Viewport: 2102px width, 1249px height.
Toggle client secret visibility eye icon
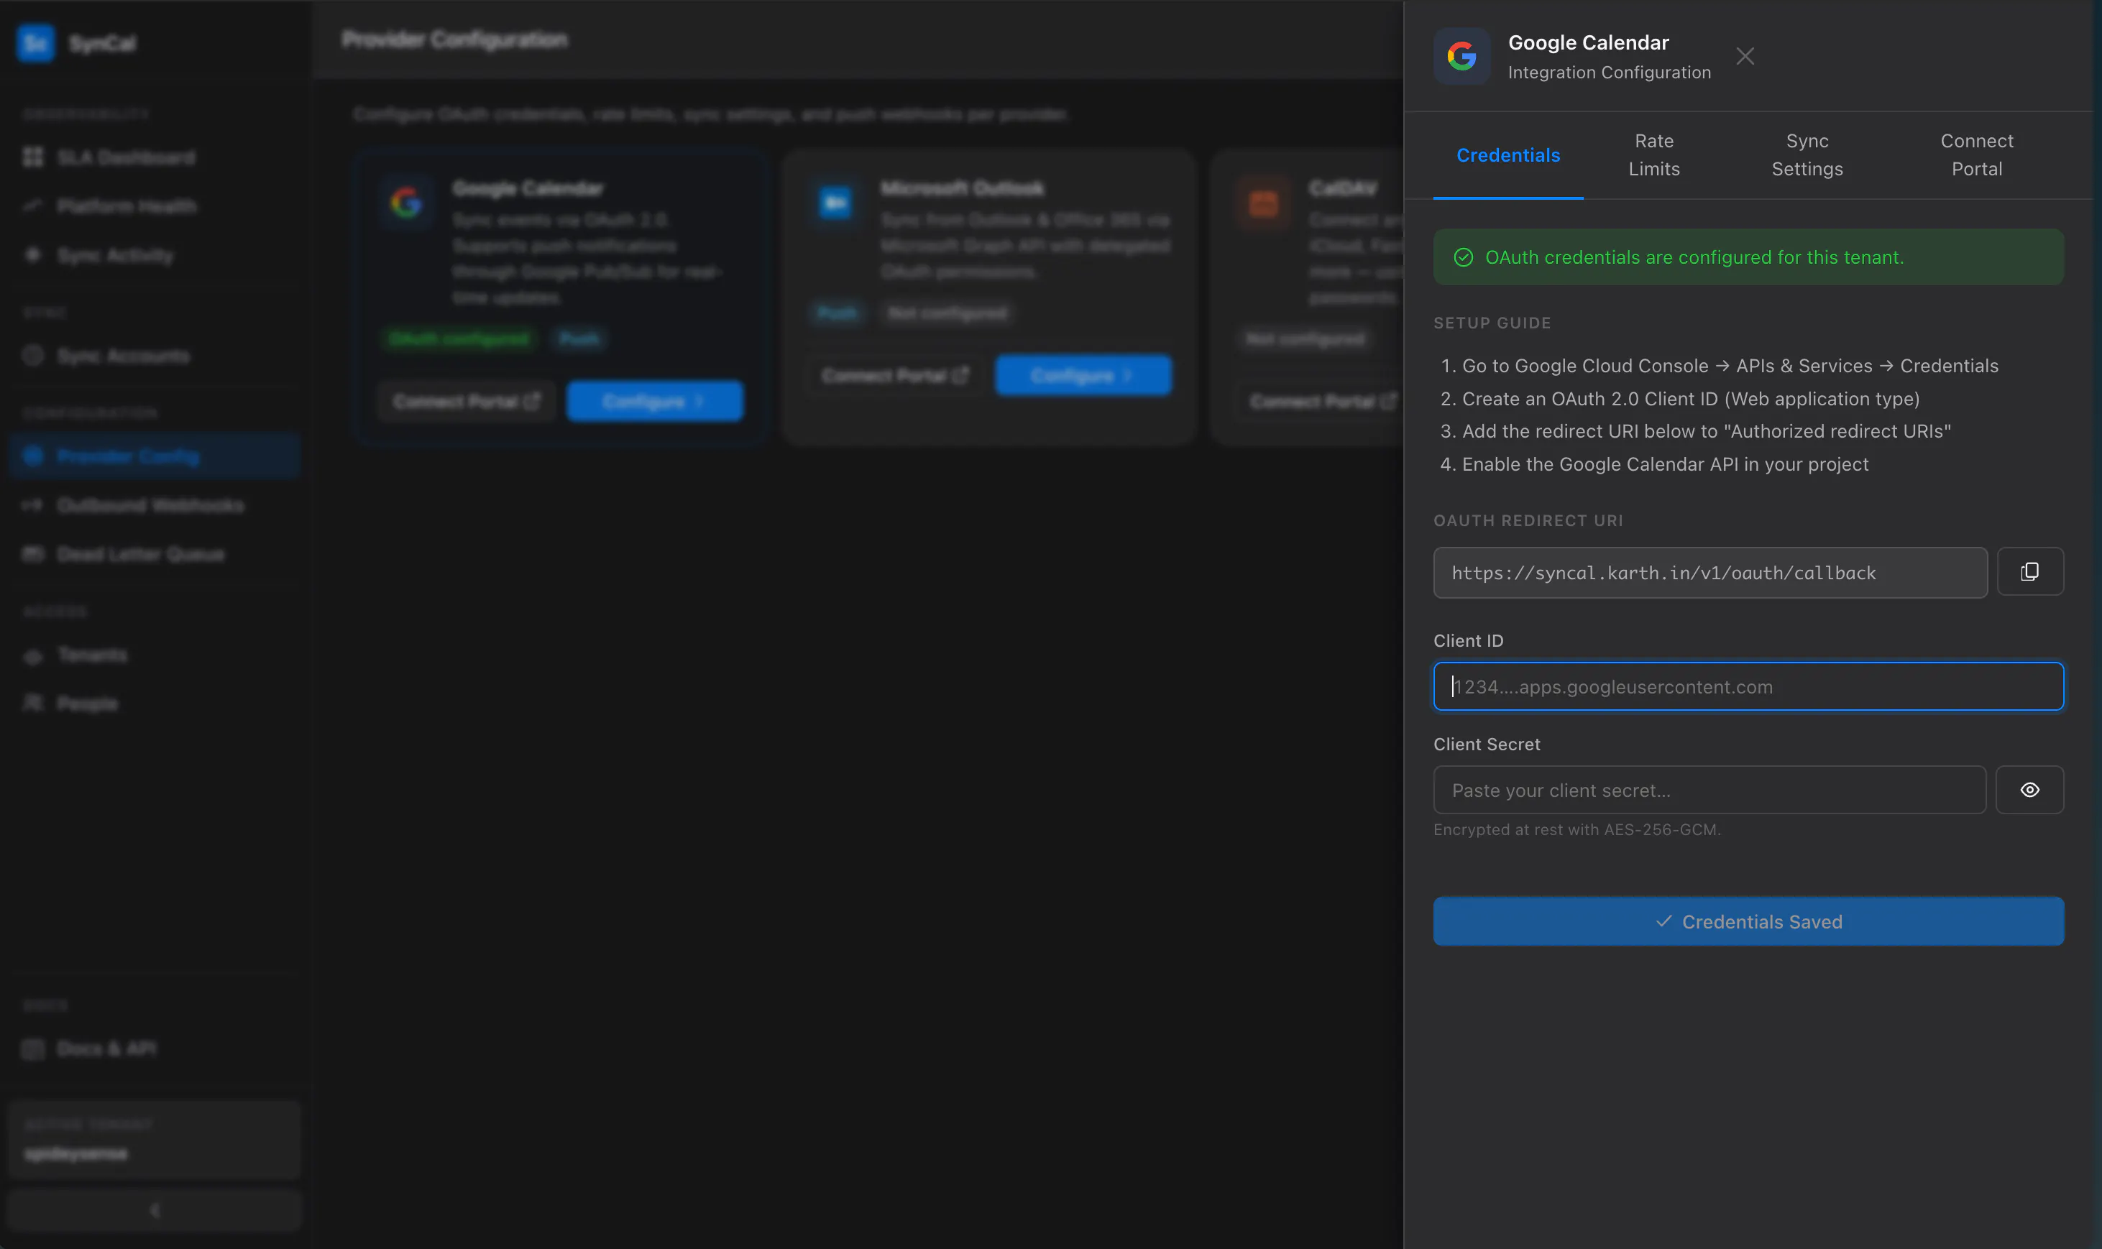click(x=2029, y=790)
